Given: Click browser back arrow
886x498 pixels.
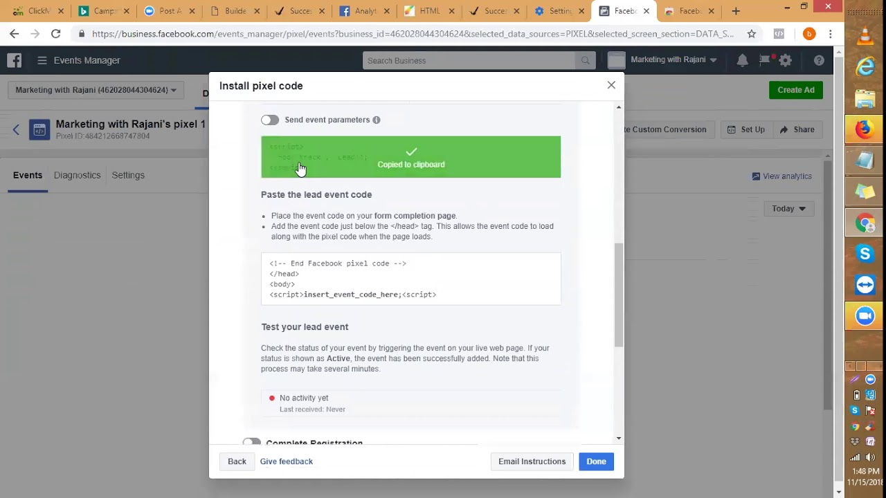Looking at the screenshot, I should [15, 34].
